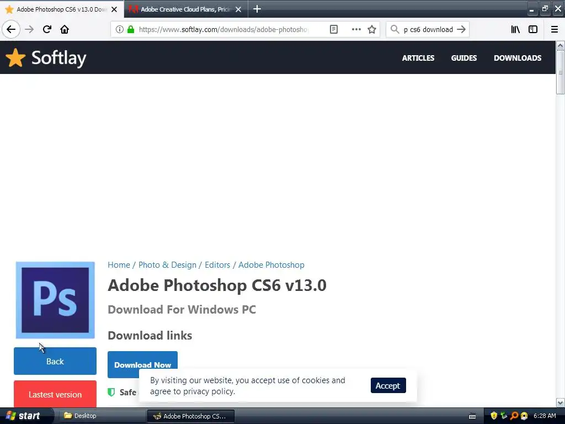
Task: Click the search magnifier icon
Action: point(395,29)
